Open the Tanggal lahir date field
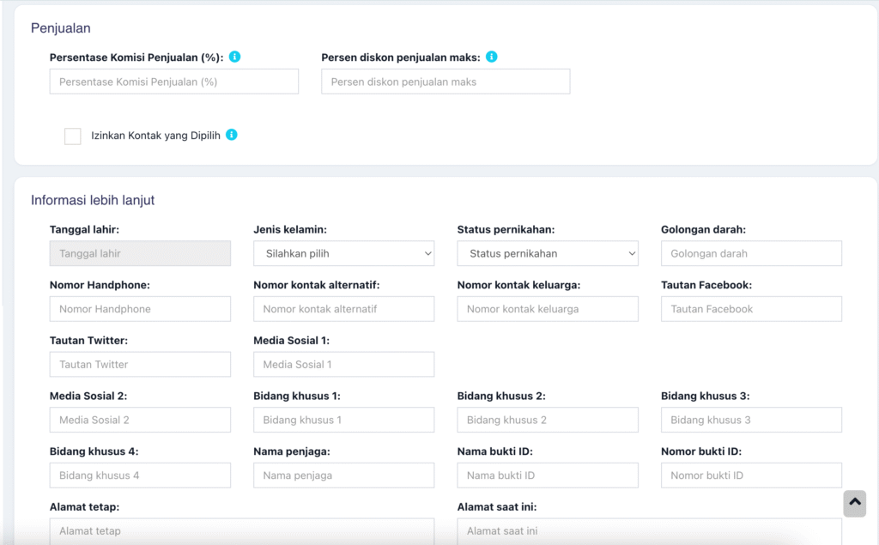The height and width of the screenshot is (545, 879). coord(140,253)
